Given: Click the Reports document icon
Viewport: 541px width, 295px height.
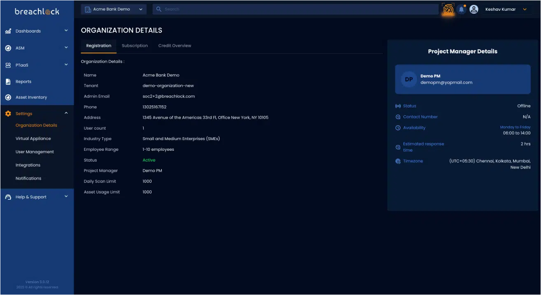Looking at the screenshot, I should click(x=8, y=82).
